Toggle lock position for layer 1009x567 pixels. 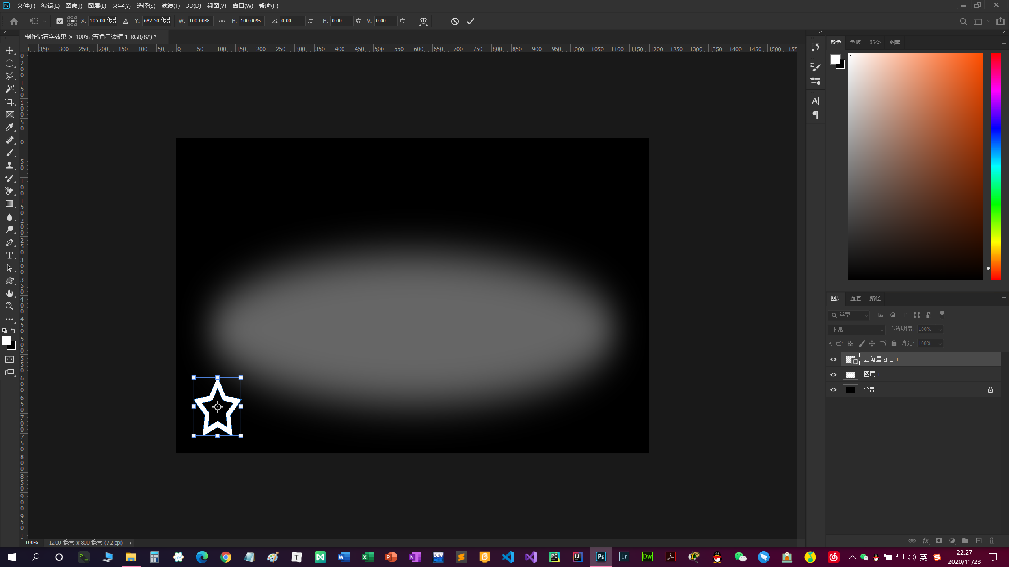(872, 343)
